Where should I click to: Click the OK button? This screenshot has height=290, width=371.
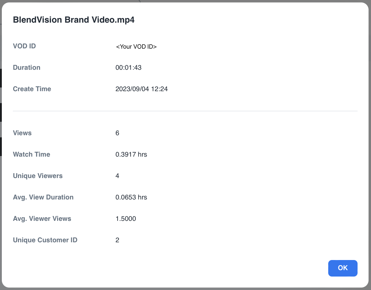(x=343, y=268)
